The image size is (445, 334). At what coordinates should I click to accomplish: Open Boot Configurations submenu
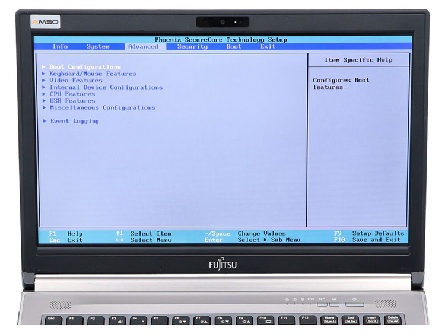point(85,67)
